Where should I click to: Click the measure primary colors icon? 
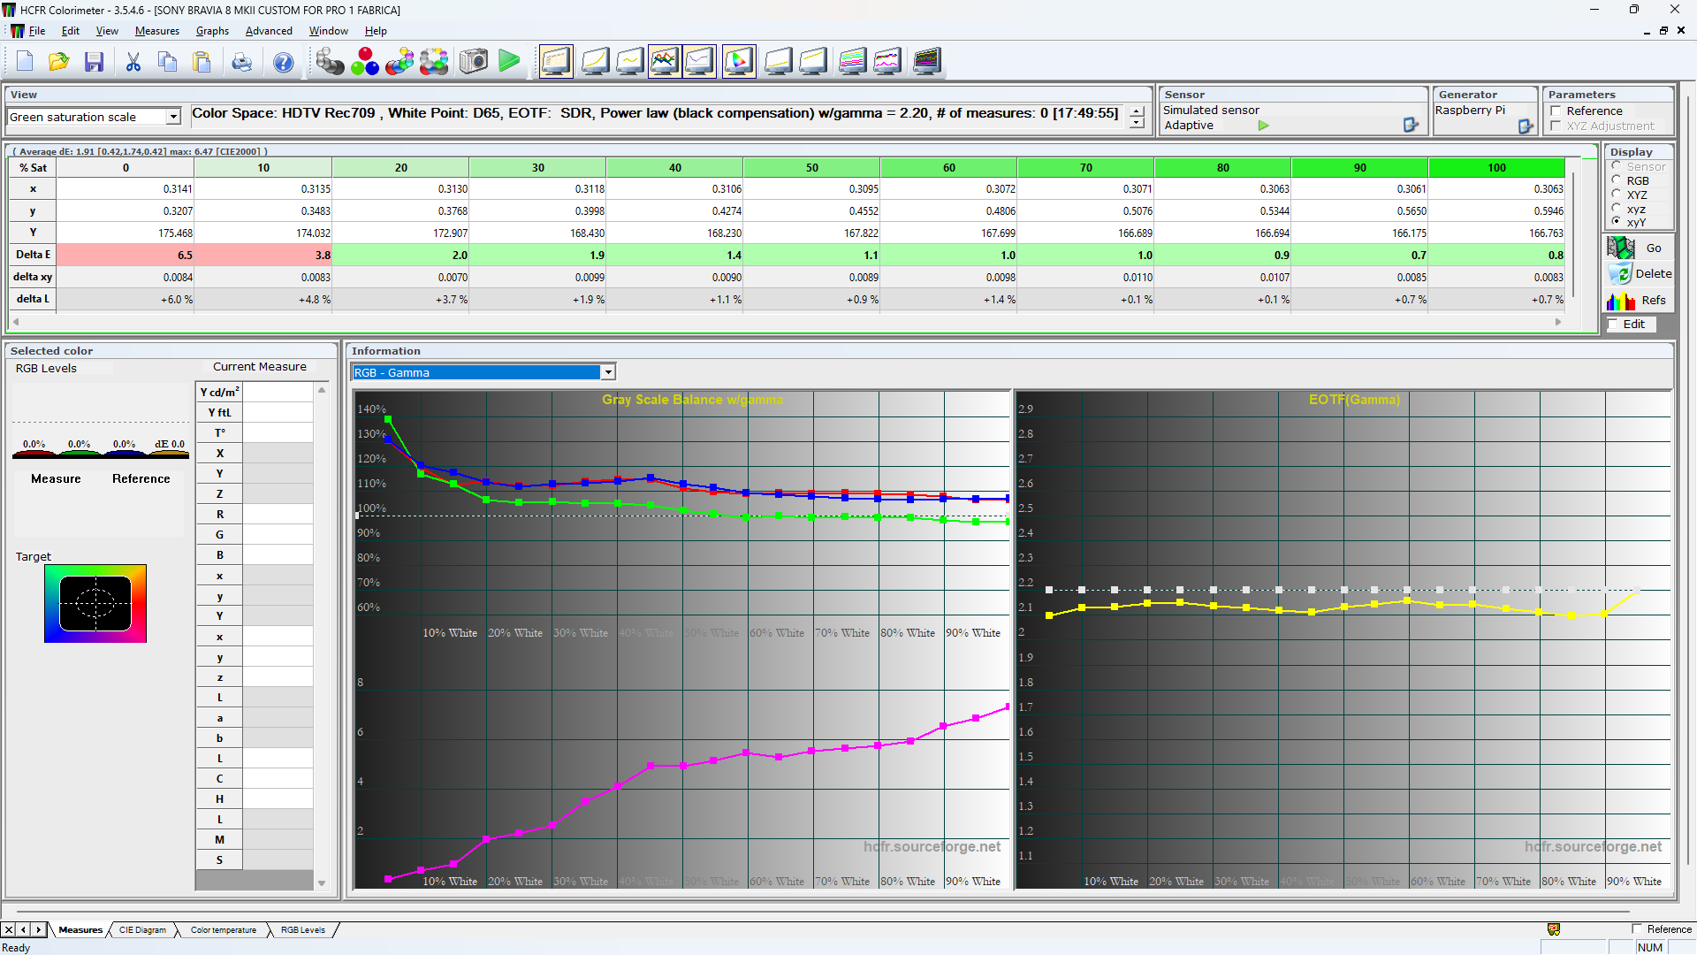pos(364,62)
